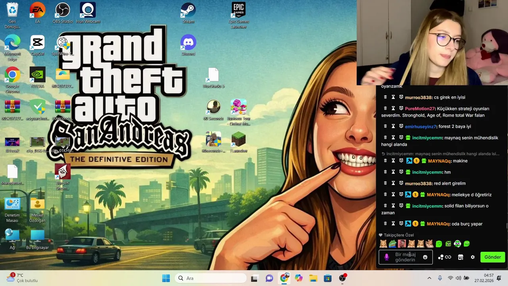The width and height of the screenshot is (508, 286).
Task: Open the Business Tour Online game icon
Action: 239,112
